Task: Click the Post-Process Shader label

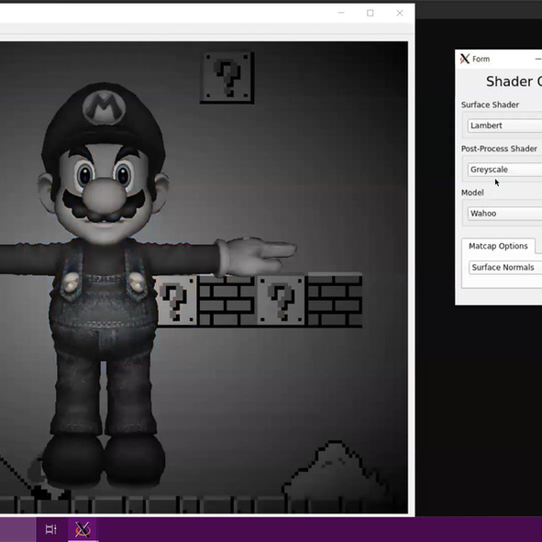Action: [x=499, y=149]
